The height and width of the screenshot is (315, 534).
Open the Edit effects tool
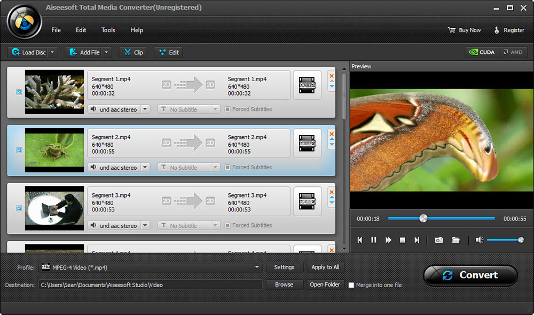[x=169, y=52]
